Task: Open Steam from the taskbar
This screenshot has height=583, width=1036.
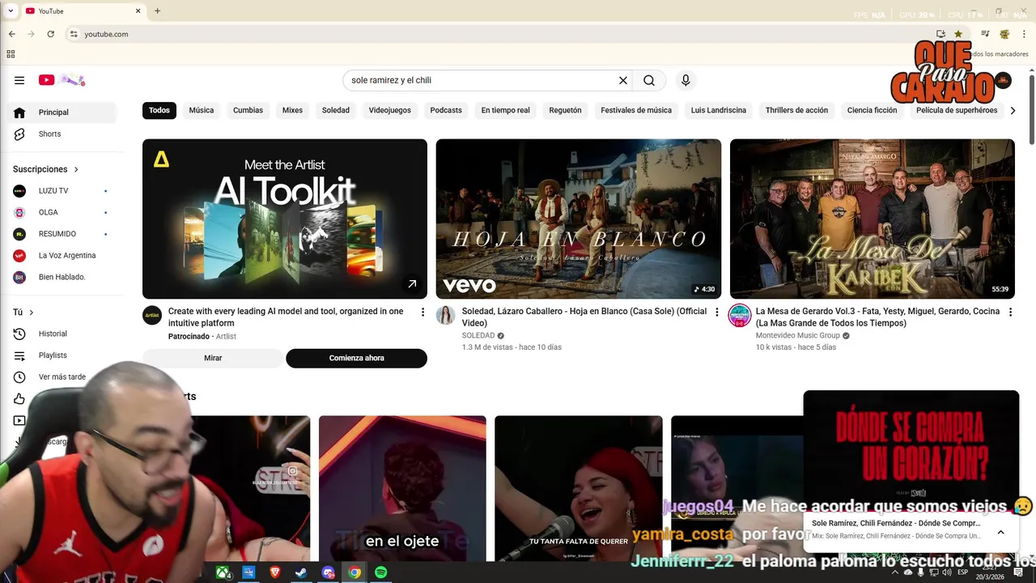Action: (x=301, y=572)
